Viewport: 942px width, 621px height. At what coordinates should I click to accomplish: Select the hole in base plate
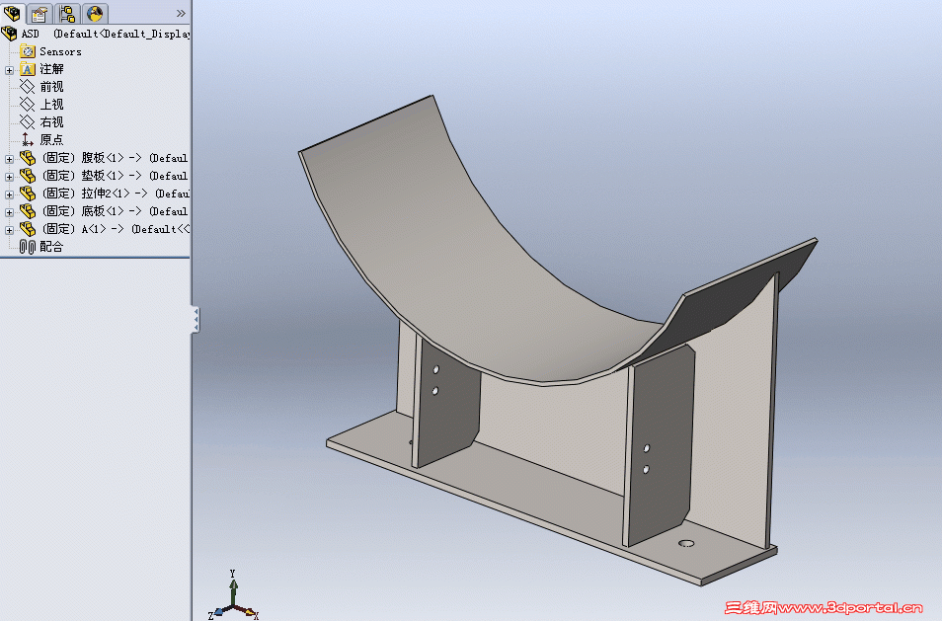click(x=686, y=544)
